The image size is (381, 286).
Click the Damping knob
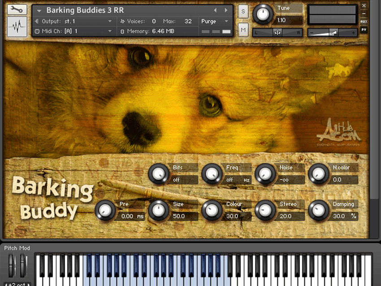point(319,210)
